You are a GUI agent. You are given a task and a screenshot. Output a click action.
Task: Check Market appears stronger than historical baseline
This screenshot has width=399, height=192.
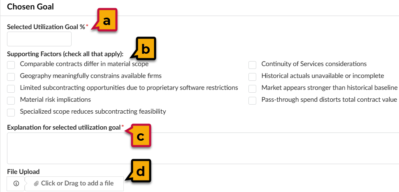click(253, 89)
